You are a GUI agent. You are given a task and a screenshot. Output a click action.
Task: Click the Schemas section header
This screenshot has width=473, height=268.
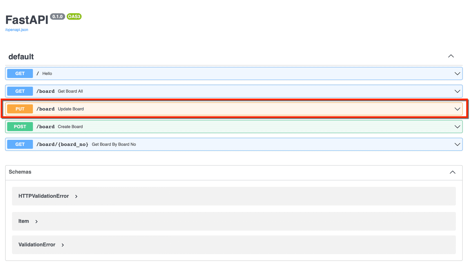(x=20, y=172)
